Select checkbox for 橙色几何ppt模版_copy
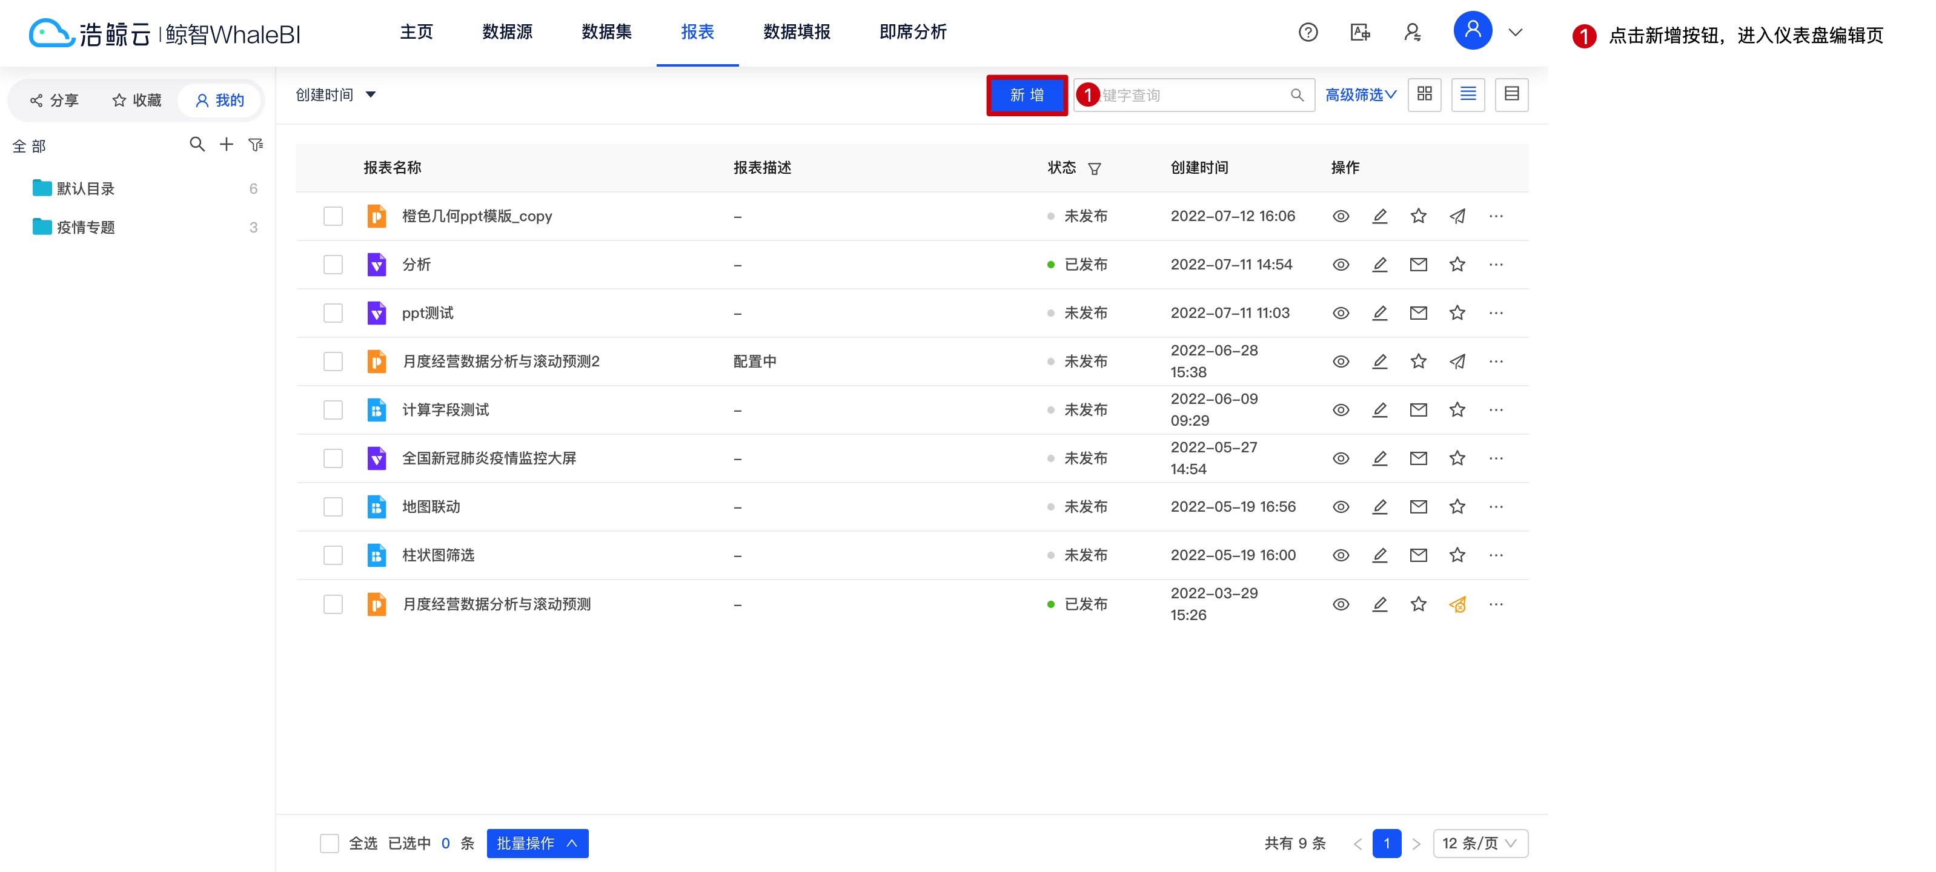 (333, 216)
